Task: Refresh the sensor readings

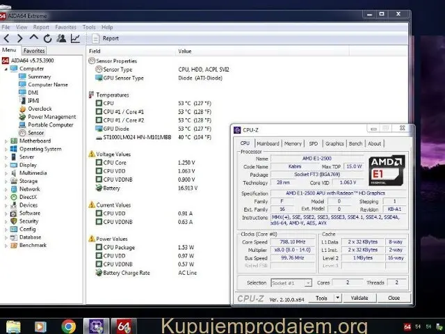Action: pos(47,38)
